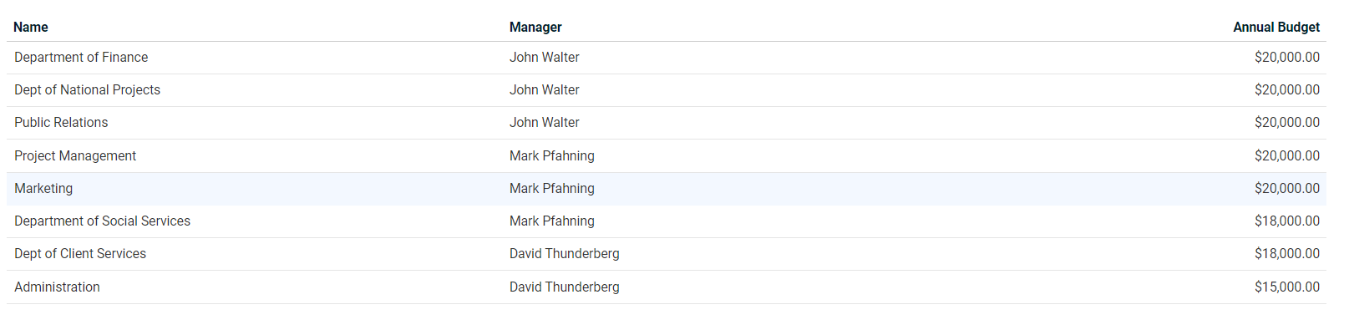Open the Department of Finance record
The height and width of the screenshot is (320, 1349).
(666, 58)
